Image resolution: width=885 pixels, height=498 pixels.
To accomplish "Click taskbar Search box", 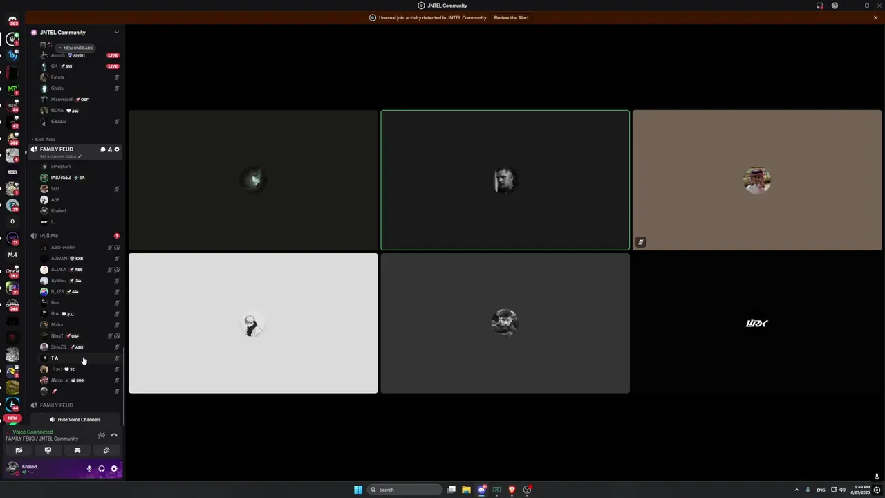I will [404, 490].
